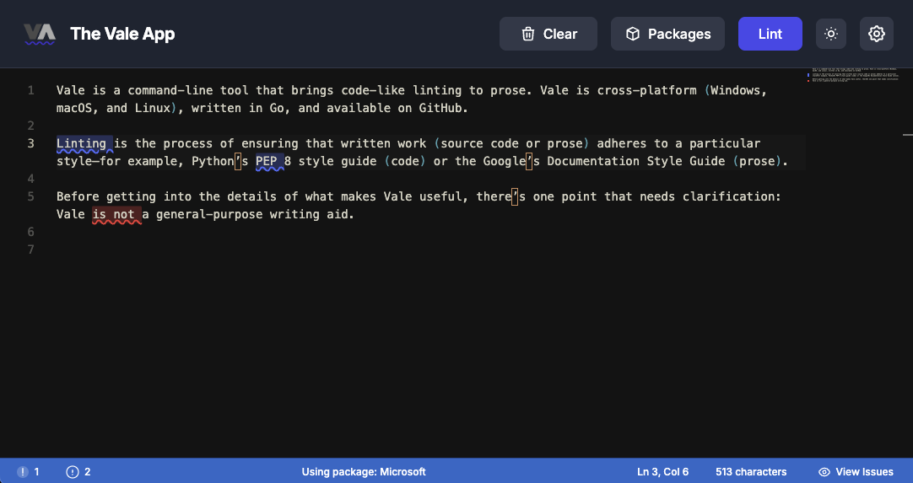The image size is (913, 483).
Task: Click the word 'GitHub' in line 1
Action: pyautogui.click(x=440, y=108)
